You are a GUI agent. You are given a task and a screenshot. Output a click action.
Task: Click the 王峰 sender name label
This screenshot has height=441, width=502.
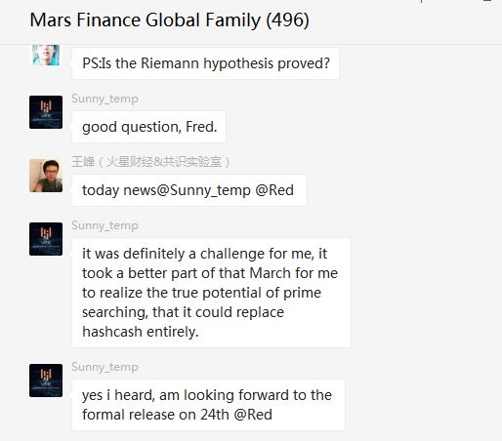click(x=150, y=162)
